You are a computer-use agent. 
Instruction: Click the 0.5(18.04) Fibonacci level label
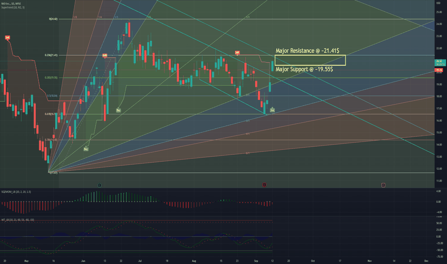pos(52,96)
